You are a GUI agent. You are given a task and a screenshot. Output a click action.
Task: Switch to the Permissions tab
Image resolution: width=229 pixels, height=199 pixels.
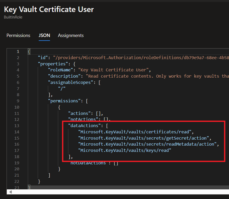(18, 35)
